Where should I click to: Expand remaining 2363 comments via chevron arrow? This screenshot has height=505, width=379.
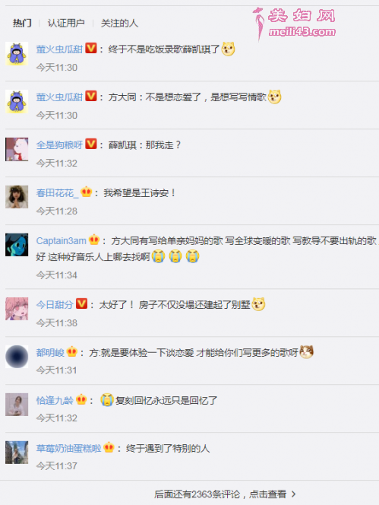coord(293,494)
